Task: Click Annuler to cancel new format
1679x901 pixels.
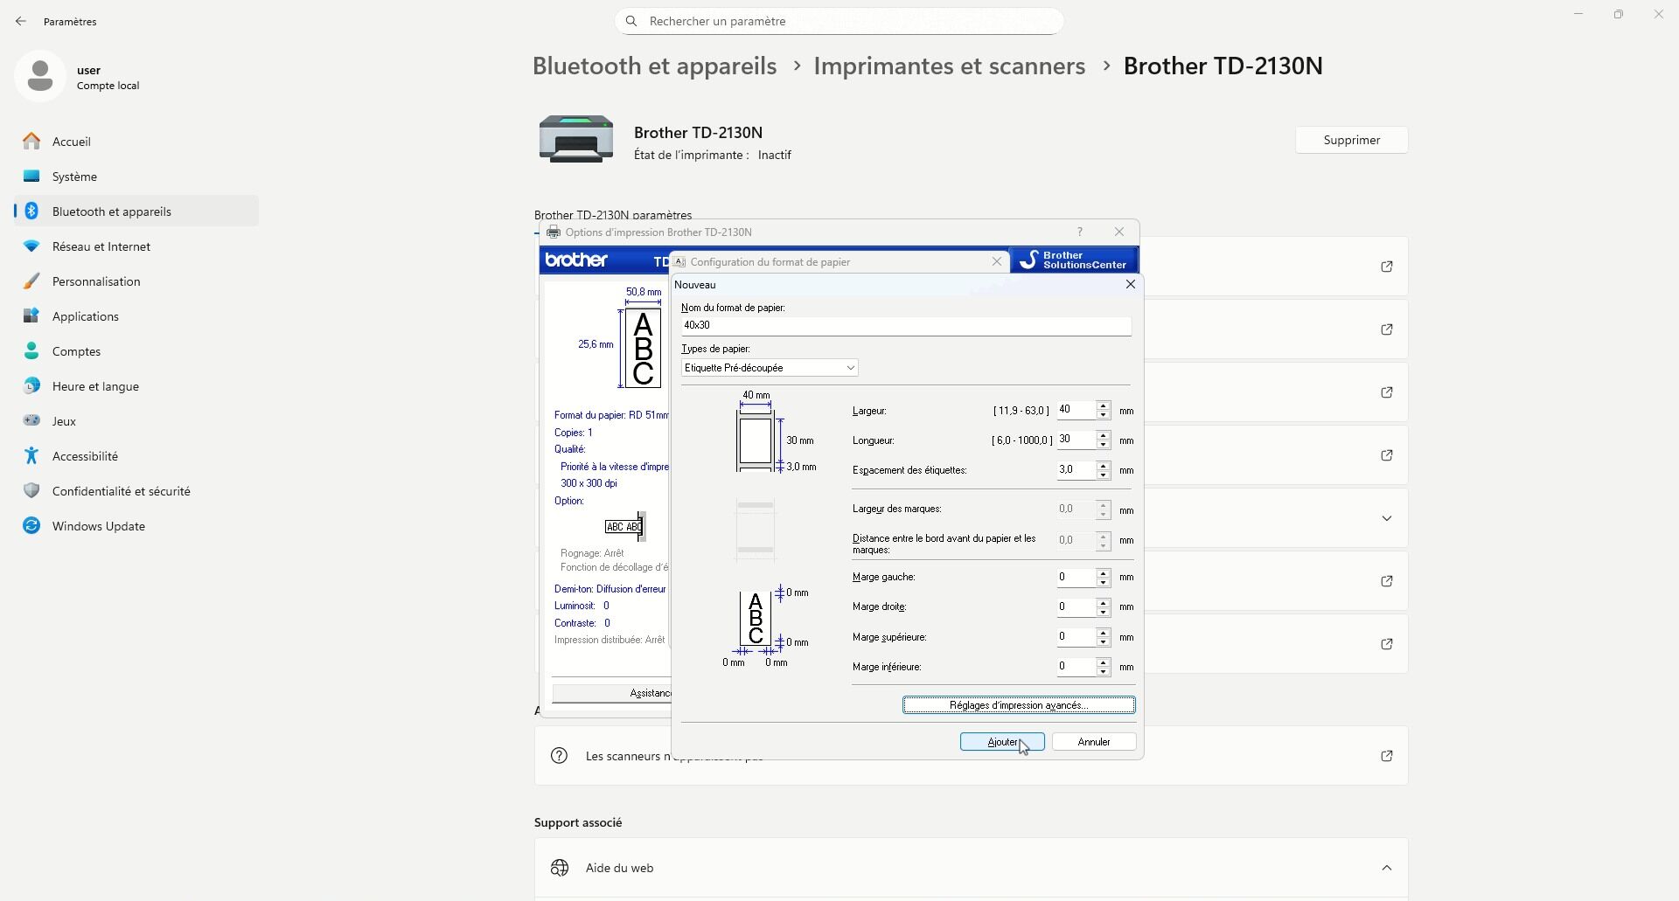Action: [1093, 742]
